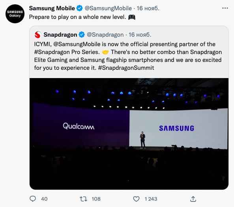Open Samsung Mobile display name
Image resolution: width=234 pixels, height=207 pixels.
click(x=52, y=8)
